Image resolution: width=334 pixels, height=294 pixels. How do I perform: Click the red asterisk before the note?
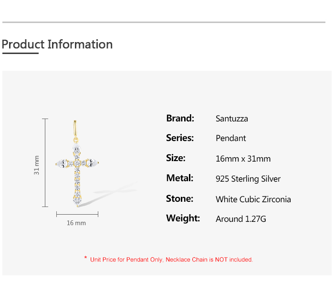(x=85, y=259)
